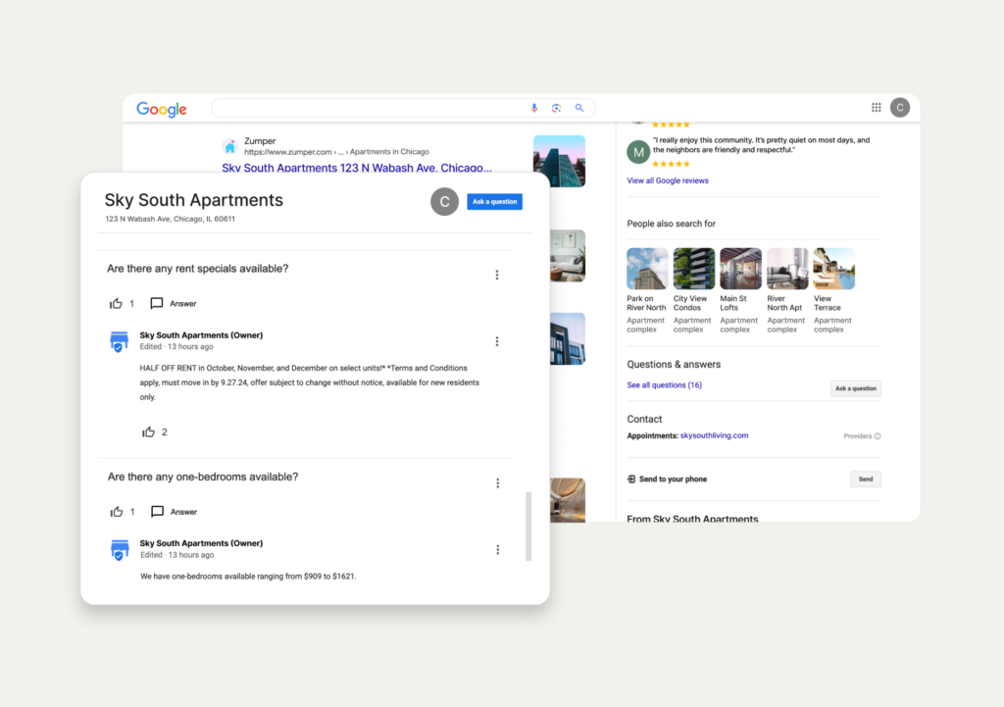Open more options for rent specials question
Viewport: 1004px width, 707px height.
tap(497, 276)
